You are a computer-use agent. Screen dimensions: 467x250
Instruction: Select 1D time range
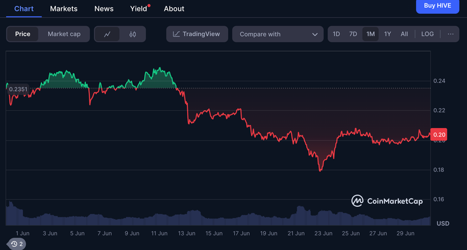[336, 34]
